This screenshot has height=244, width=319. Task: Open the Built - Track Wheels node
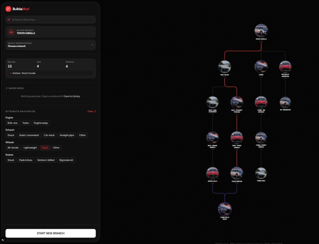point(237,138)
